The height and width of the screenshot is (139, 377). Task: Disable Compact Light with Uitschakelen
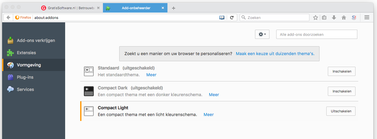click(x=341, y=111)
